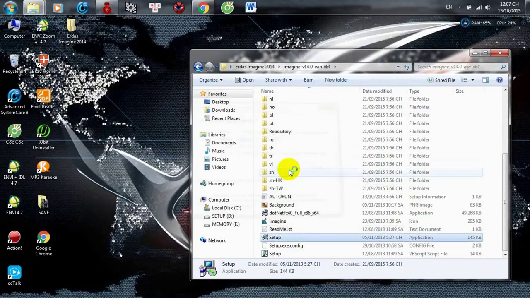Select the ccTalk desktop icon
Screen dimensions: 530x298
[14, 276]
